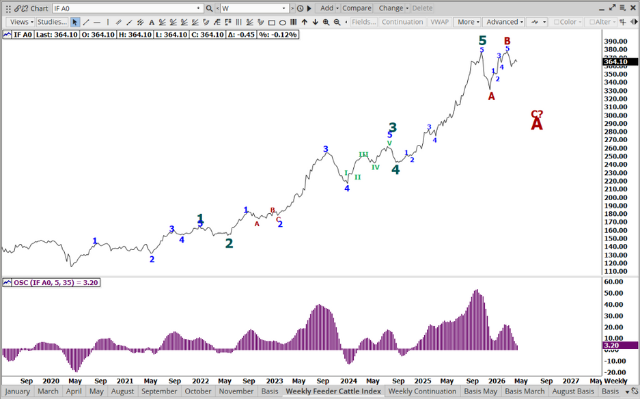Click the Fields... button
This screenshot has width=640, height=399.
[x=363, y=22]
